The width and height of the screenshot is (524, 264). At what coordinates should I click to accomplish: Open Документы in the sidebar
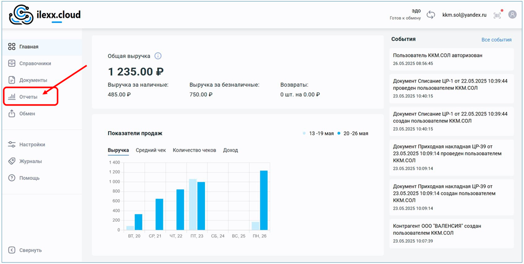pyautogui.click(x=33, y=80)
